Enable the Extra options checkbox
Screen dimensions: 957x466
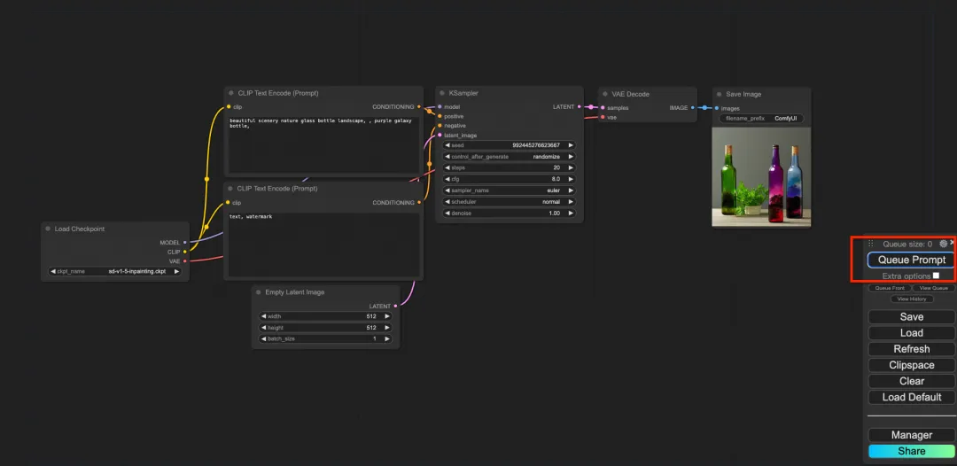[x=937, y=276]
